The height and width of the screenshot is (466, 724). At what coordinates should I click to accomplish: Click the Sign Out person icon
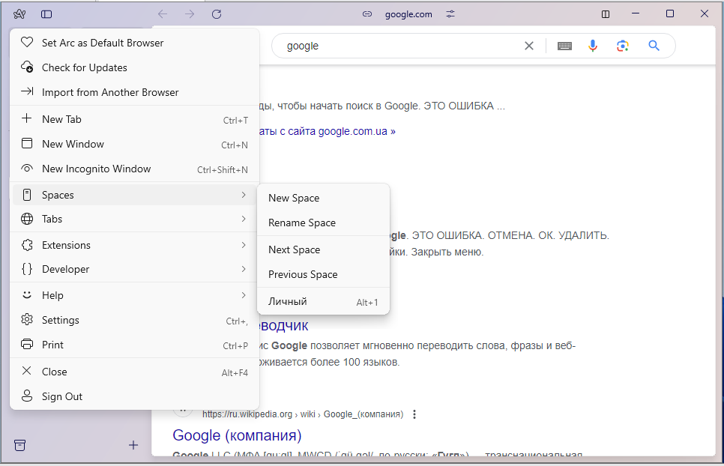click(27, 396)
